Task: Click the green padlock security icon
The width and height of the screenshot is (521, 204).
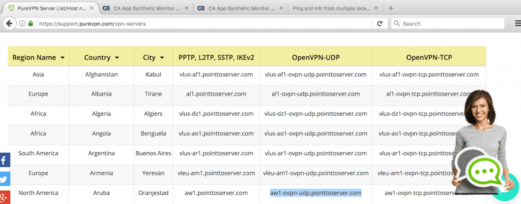Action: point(31,23)
